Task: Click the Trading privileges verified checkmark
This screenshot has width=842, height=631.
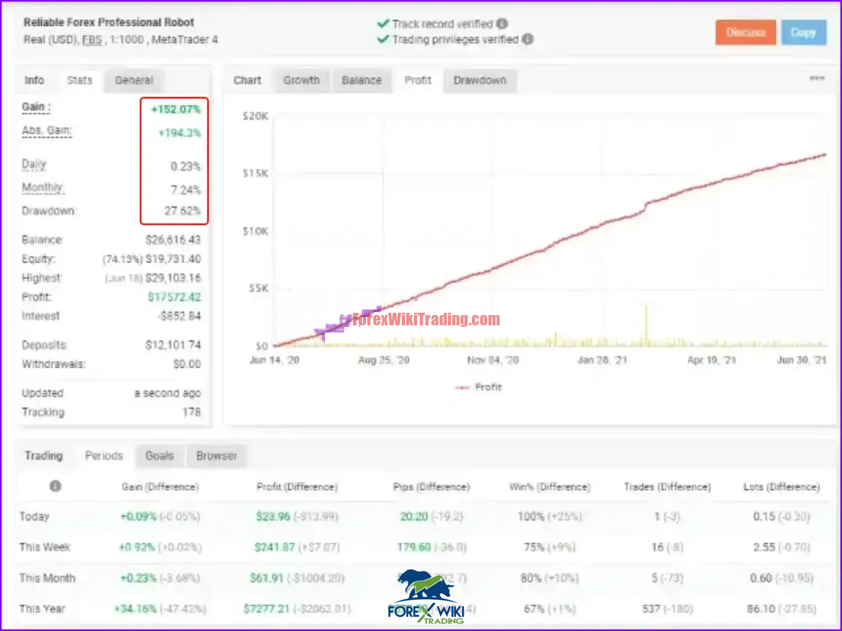Action: pyautogui.click(x=383, y=39)
